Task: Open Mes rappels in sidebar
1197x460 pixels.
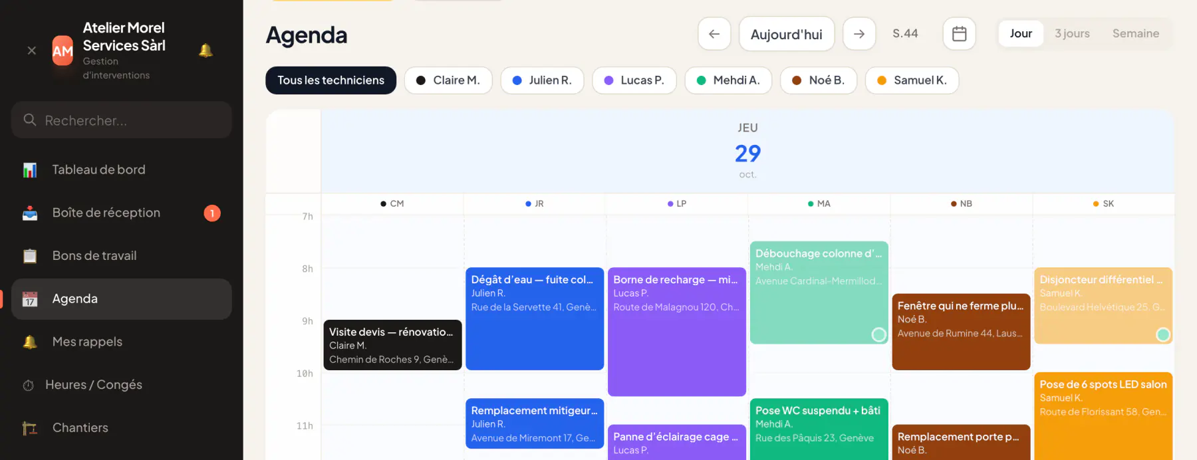Action: pyautogui.click(x=122, y=342)
